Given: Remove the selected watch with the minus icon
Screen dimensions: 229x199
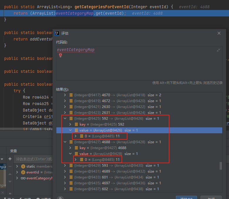Looking at the screenshot, I should pyautogui.click(x=10, y=166).
